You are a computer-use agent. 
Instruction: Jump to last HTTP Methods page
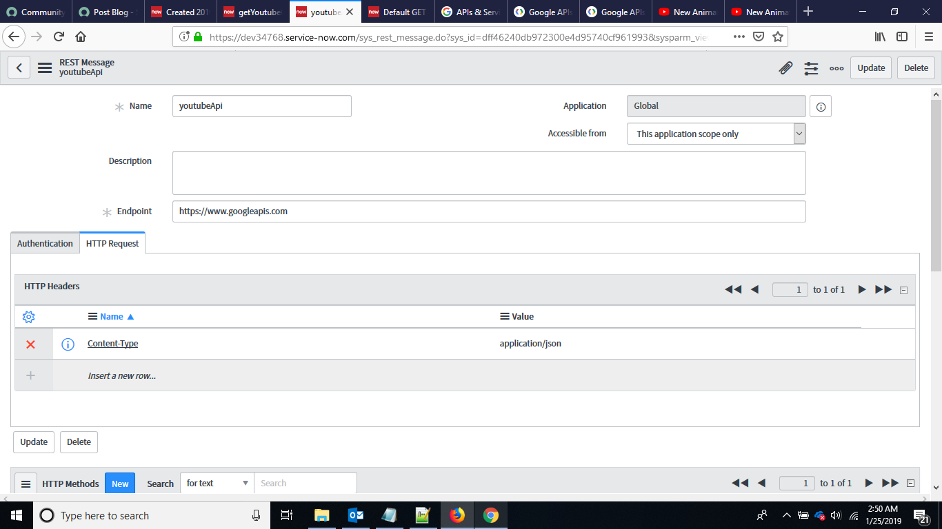pos(890,483)
